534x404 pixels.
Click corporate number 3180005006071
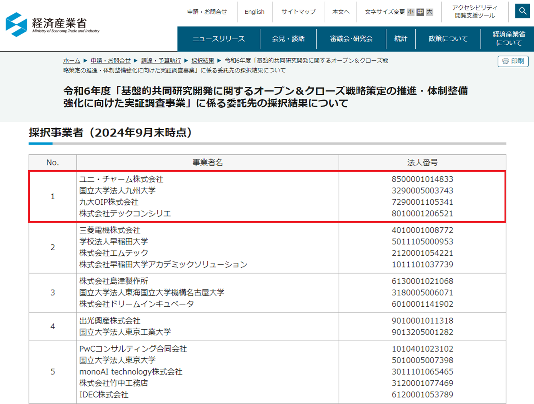[422, 292]
